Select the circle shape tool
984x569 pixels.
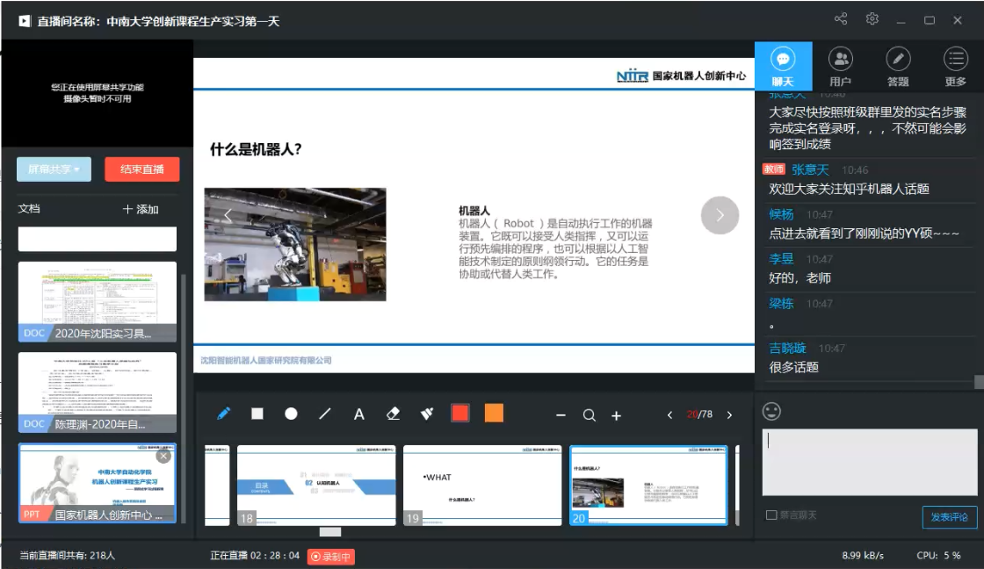pyautogui.click(x=291, y=414)
